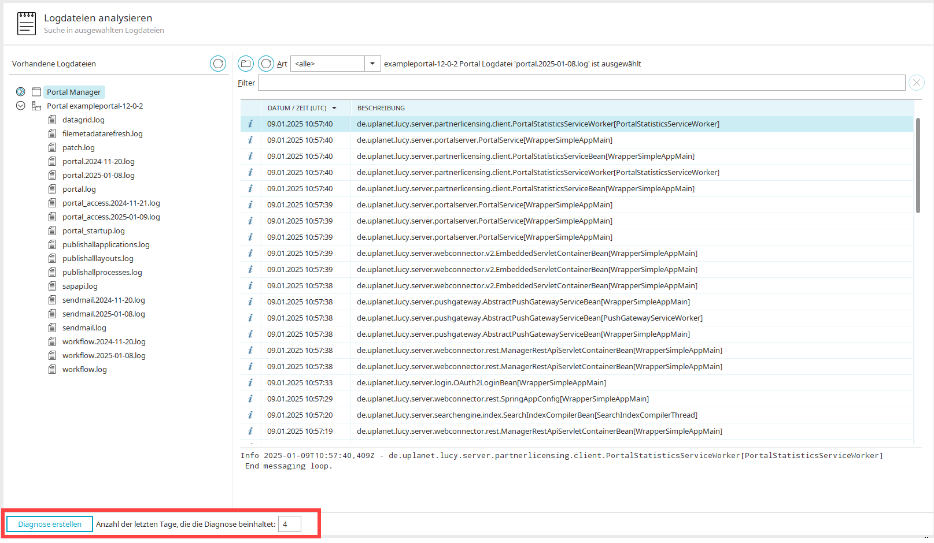Reload the log entries with circular arrow
The image size is (934, 543).
[266, 64]
